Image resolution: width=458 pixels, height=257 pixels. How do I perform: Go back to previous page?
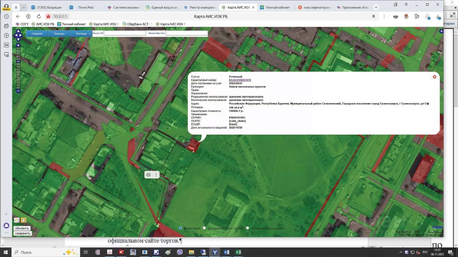coord(18,16)
